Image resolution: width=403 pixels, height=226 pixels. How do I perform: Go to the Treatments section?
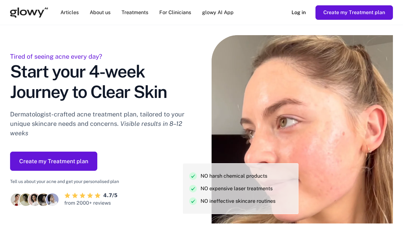(135, 13)
